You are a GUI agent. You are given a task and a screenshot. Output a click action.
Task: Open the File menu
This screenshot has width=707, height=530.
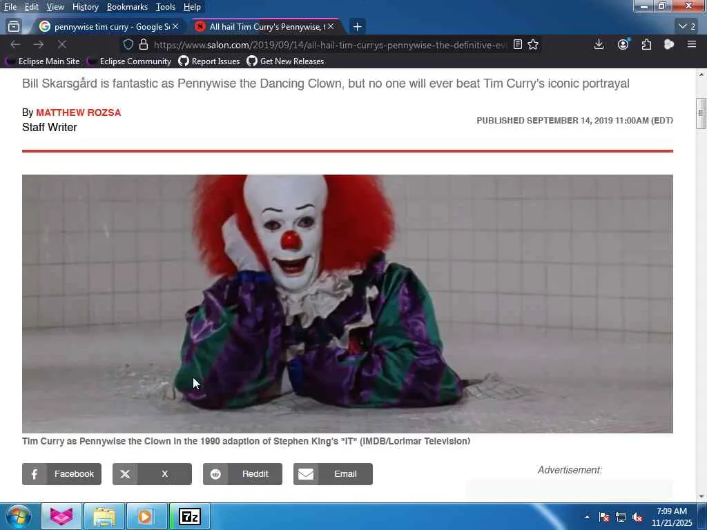[x=10, y=7]
